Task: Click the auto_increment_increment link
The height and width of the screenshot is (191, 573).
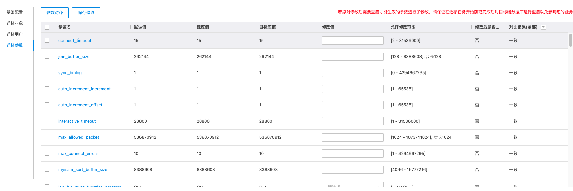Action: click(85, 89)
